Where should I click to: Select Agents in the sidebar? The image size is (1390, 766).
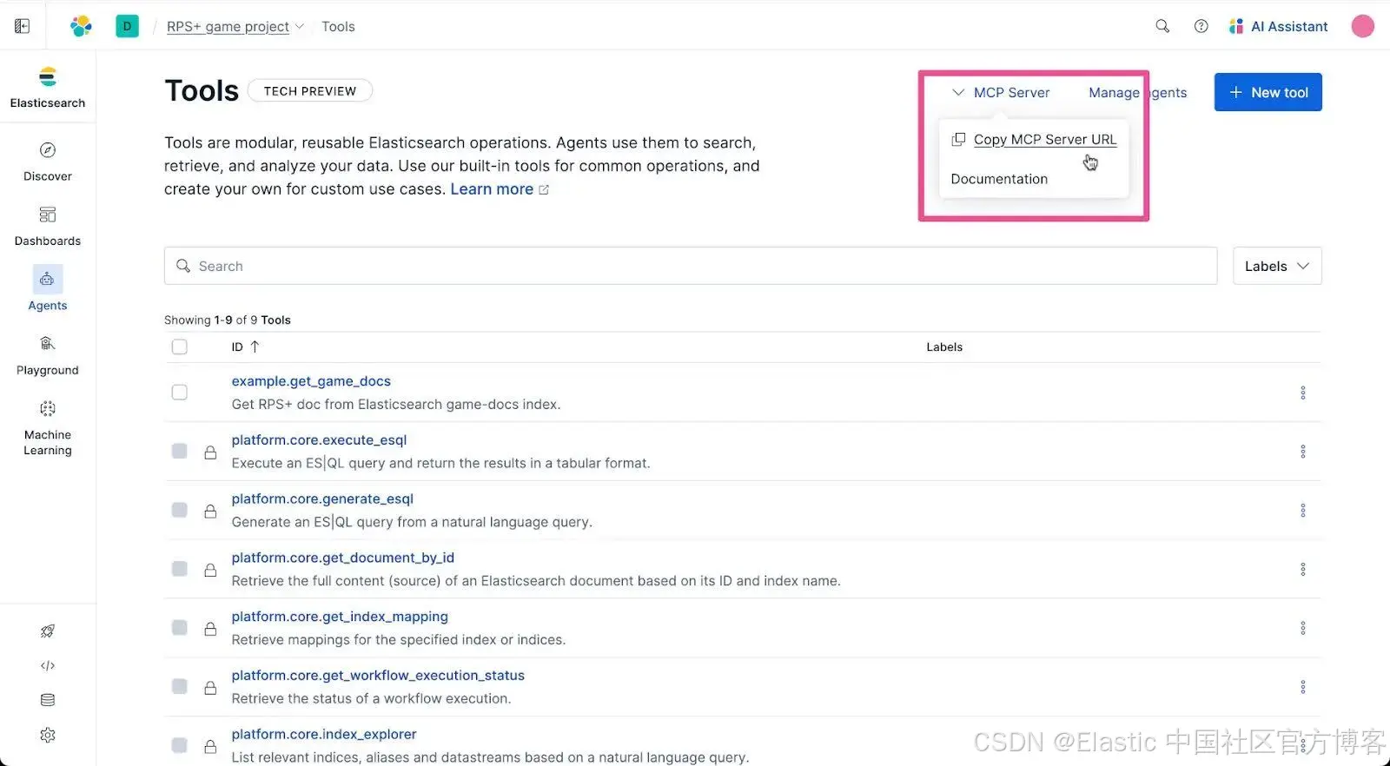click(48, 289)
